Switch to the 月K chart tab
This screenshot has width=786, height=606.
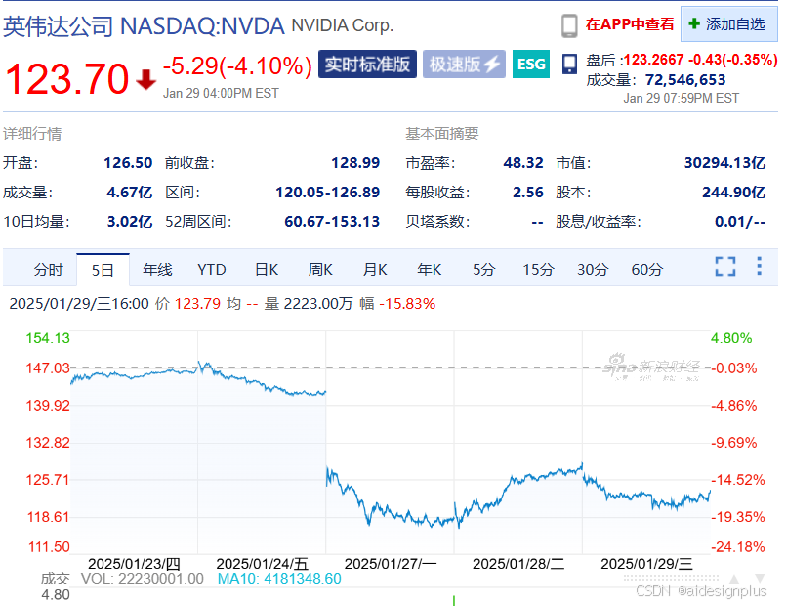(x=375, y=270)
